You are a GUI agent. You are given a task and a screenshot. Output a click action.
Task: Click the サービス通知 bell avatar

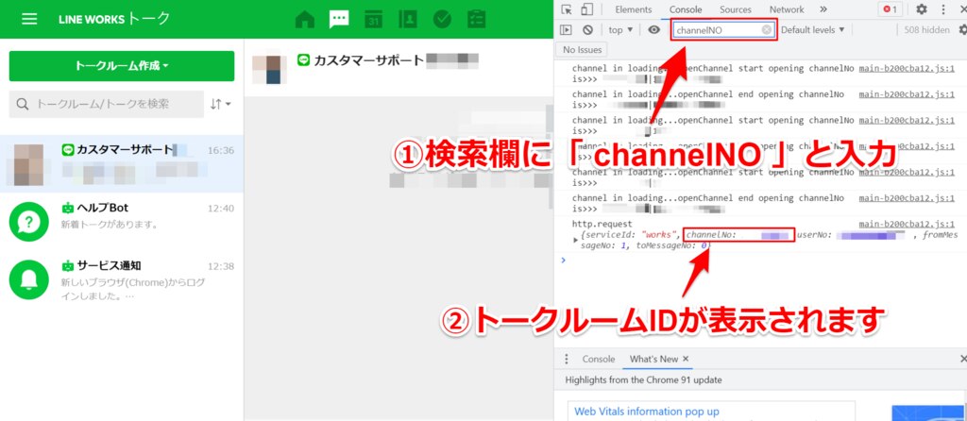(29, 279)
